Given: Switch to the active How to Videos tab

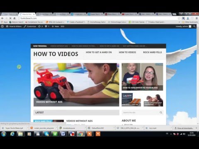Looking at the screenshot, I should click(x=27, y=14).
